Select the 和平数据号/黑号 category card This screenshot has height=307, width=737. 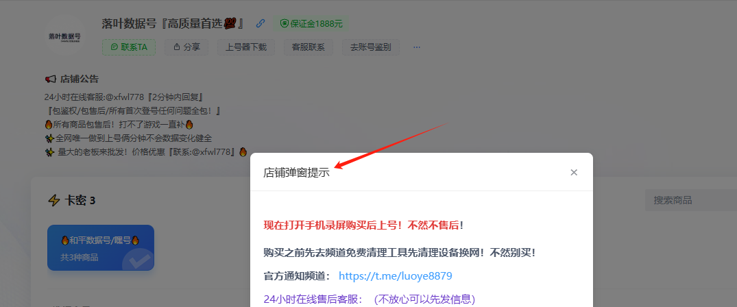click(x=100, y=248)
